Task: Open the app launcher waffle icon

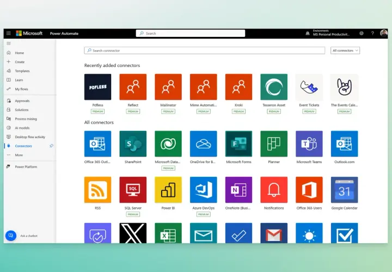Action: 9,33
